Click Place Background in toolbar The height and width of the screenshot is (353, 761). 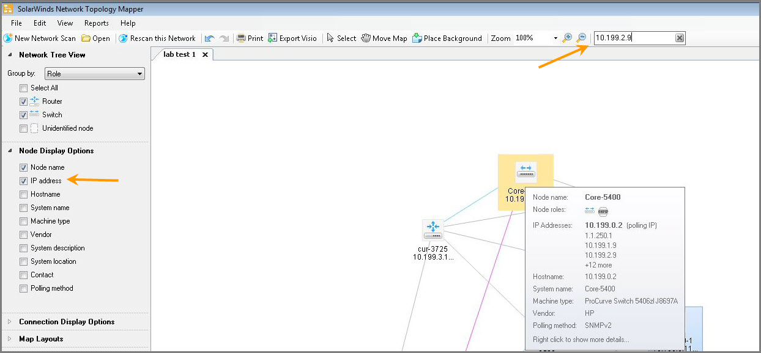point(447,38)
